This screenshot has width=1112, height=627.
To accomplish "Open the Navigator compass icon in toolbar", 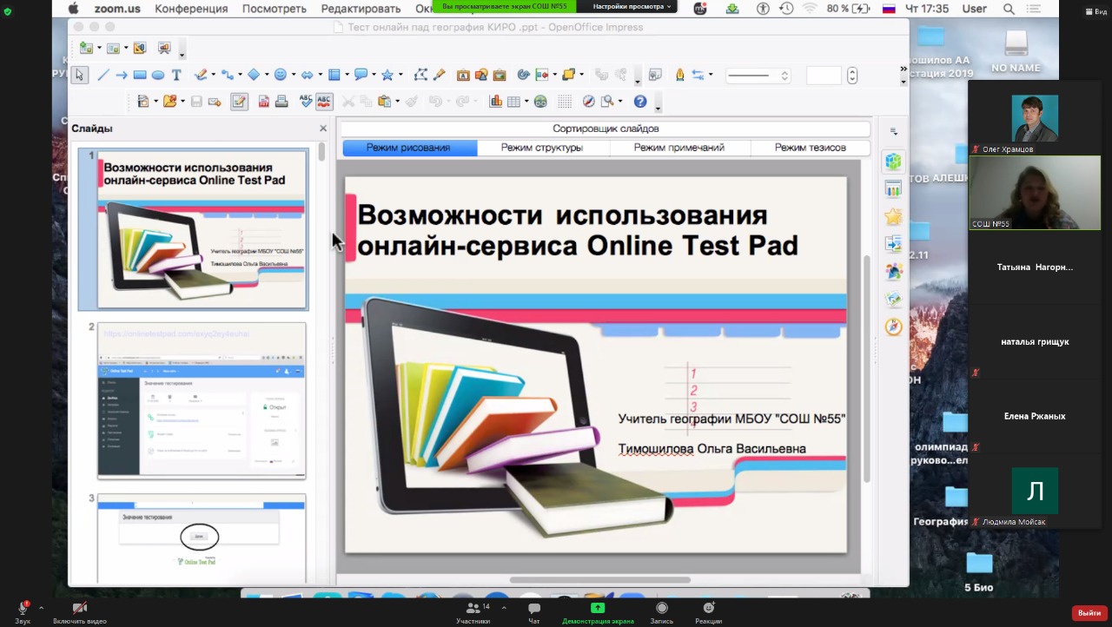I will tap(588, 102).
